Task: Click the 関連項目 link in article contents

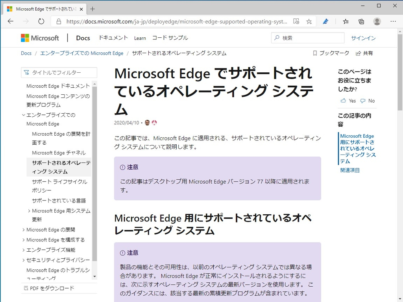Action: pyautogui.click(x=350, y=170)
